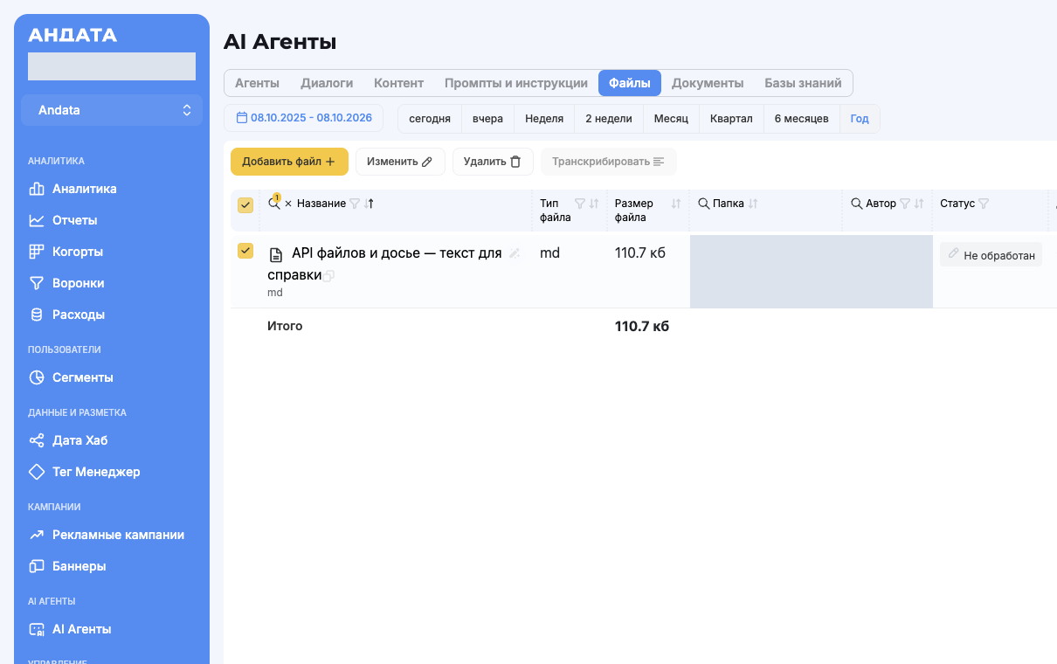Switch to the Документы tab

tap(708, 83)
